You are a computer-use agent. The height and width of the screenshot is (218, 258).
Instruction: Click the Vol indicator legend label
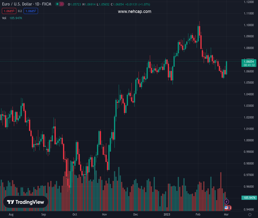click(x=4, y=18)
